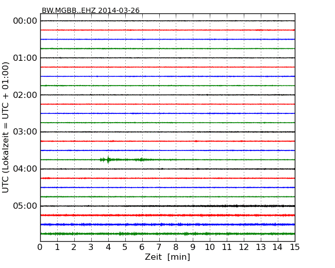
Task: Click the vertical UTC (Lokalzeit = UTC + 01:00) label
Action: 6,127
